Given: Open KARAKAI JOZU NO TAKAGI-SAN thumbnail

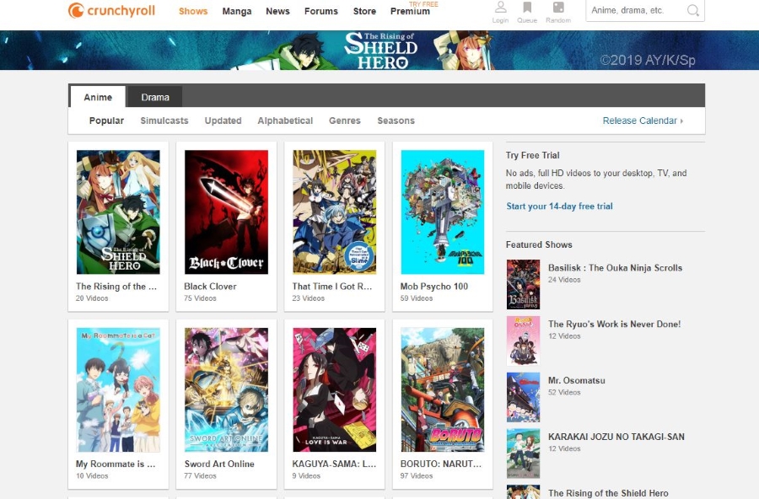Looking at the screenshot, I should coord(523,453).
